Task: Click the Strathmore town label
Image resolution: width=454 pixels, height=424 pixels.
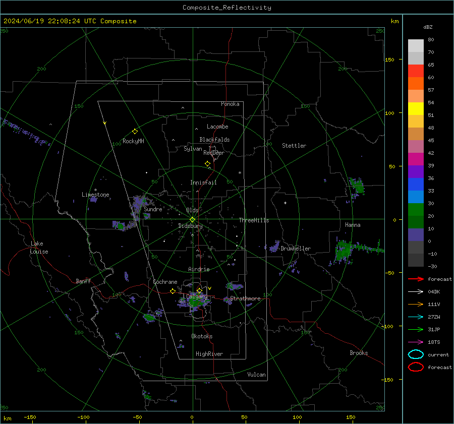Action: pyautogui.click(x=245, y=298)
